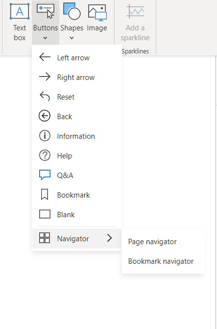Click the Bookmark ribbon icon
217x329 pixels.
[x=45, y=195]
